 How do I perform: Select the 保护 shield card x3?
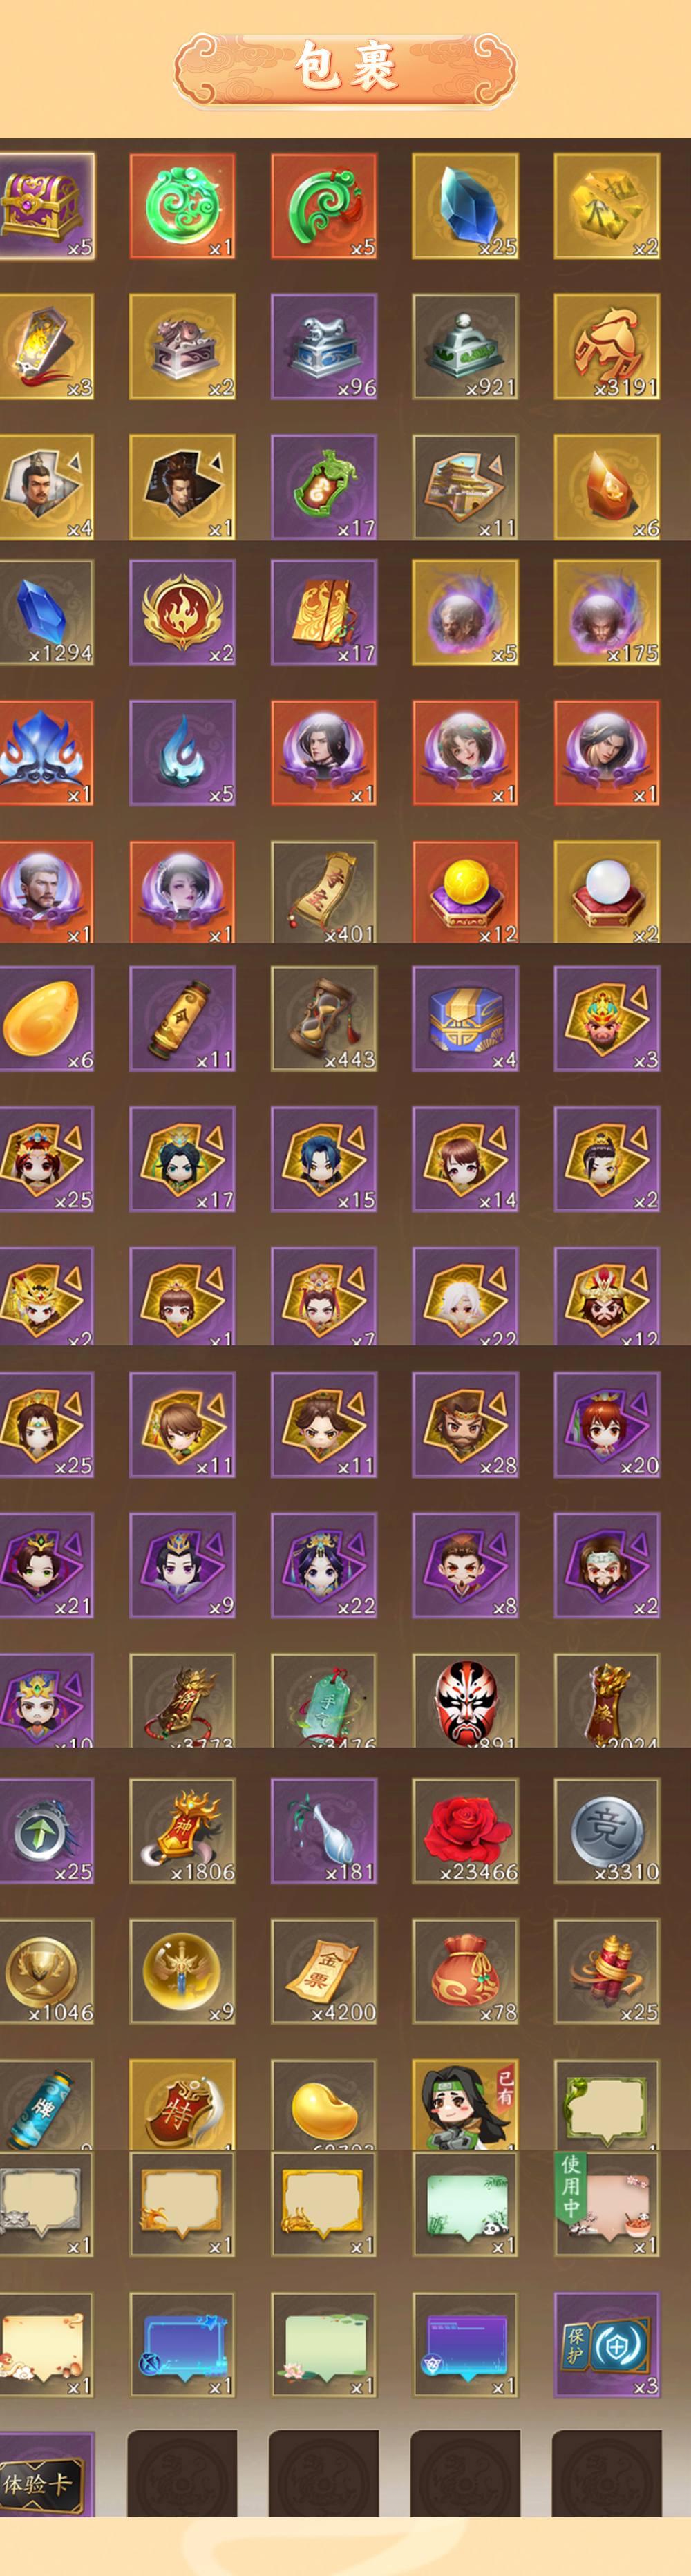[x=607, y=2345]
